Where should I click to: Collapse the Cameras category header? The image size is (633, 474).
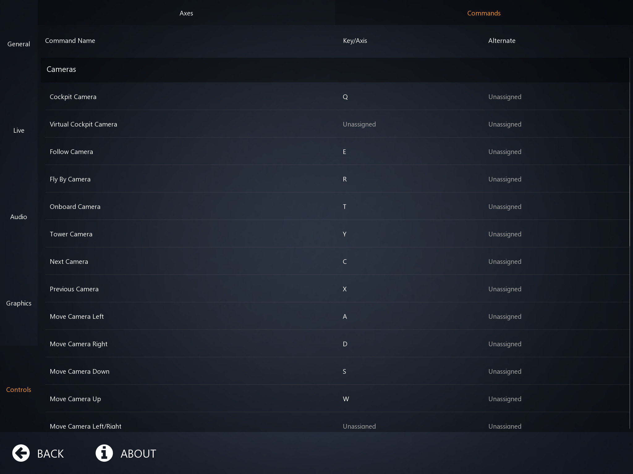(61, 69)
